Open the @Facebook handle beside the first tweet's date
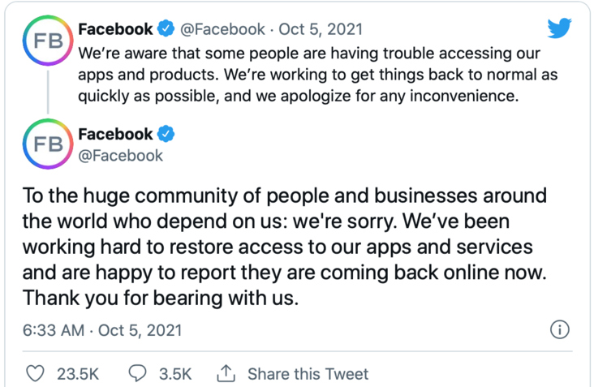The image size is (594, 387). point(222,29)
